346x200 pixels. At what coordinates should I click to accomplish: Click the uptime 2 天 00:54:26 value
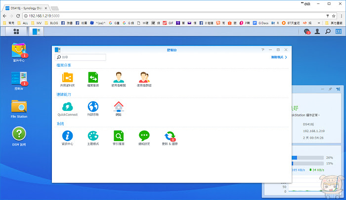click(x=313, y=138)
